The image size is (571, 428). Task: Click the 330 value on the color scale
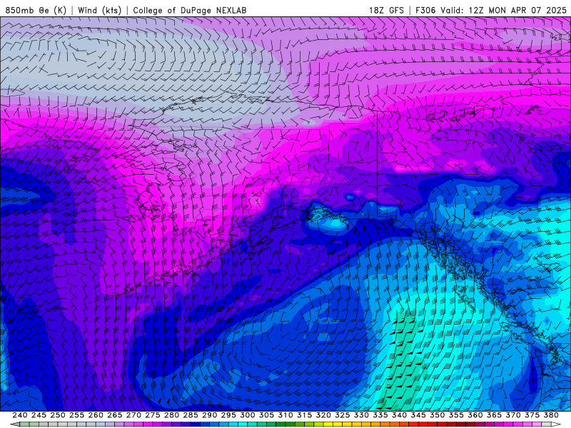[x=361, y=415]
